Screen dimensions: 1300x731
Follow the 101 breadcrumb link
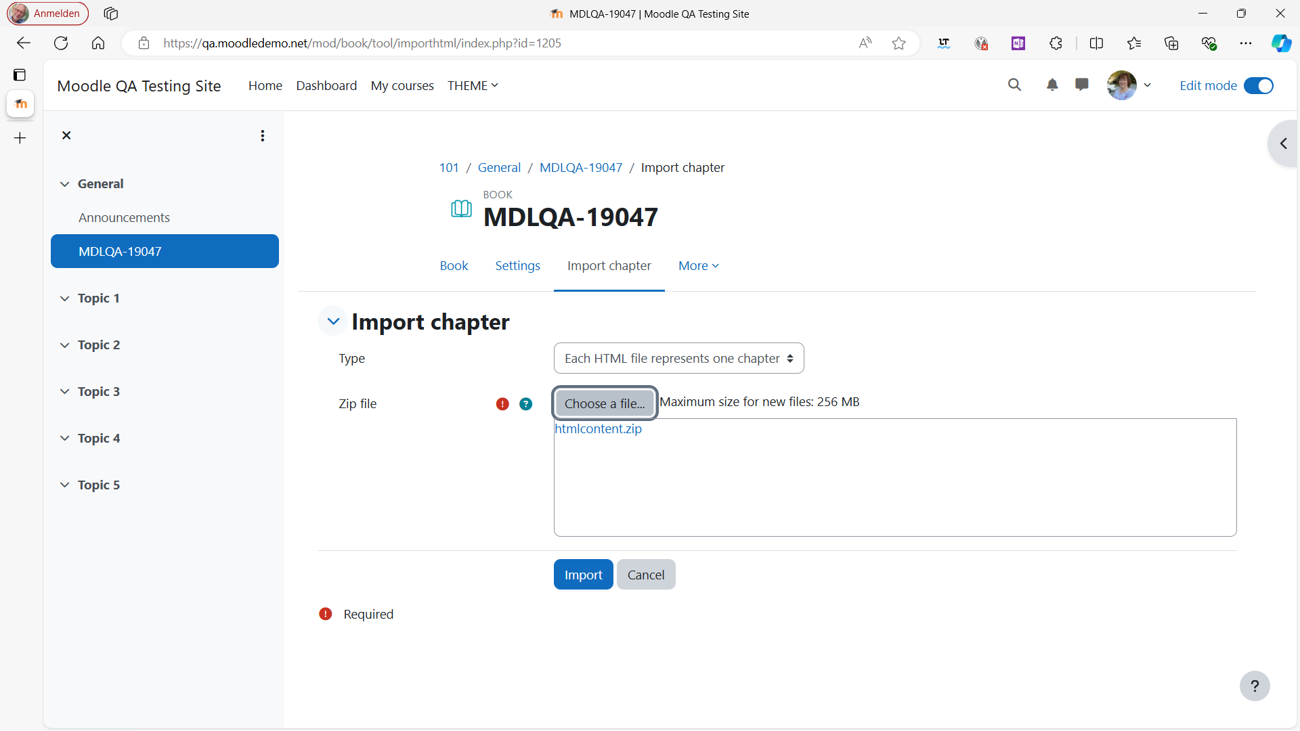449,168
